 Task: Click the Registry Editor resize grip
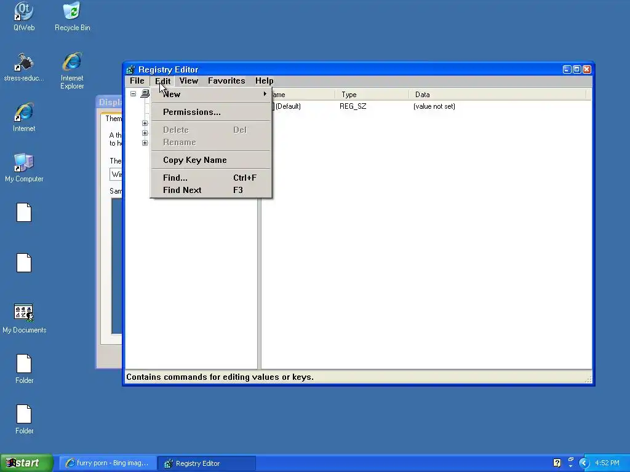tap(589, 379)
